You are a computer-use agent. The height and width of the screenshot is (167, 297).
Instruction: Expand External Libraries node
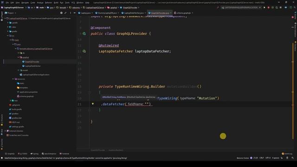click(x=5, y=131)
